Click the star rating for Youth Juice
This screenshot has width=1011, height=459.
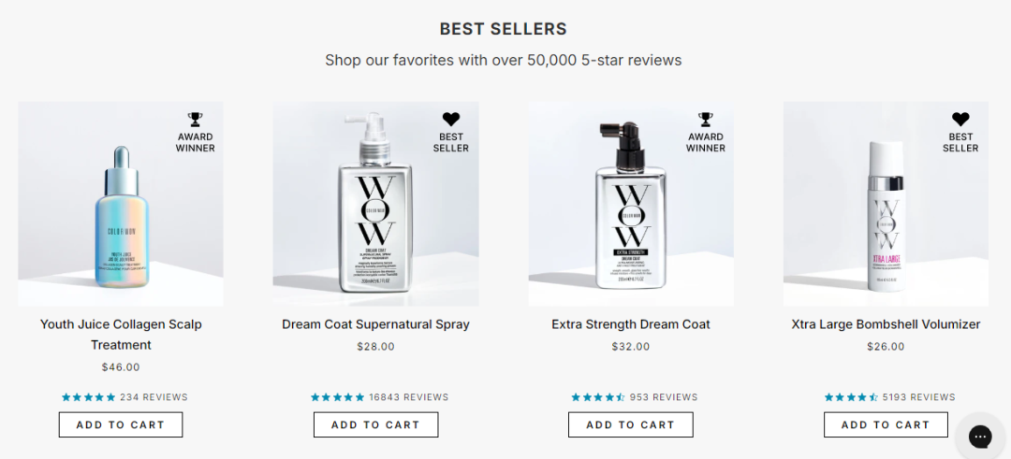coord(89,397)
